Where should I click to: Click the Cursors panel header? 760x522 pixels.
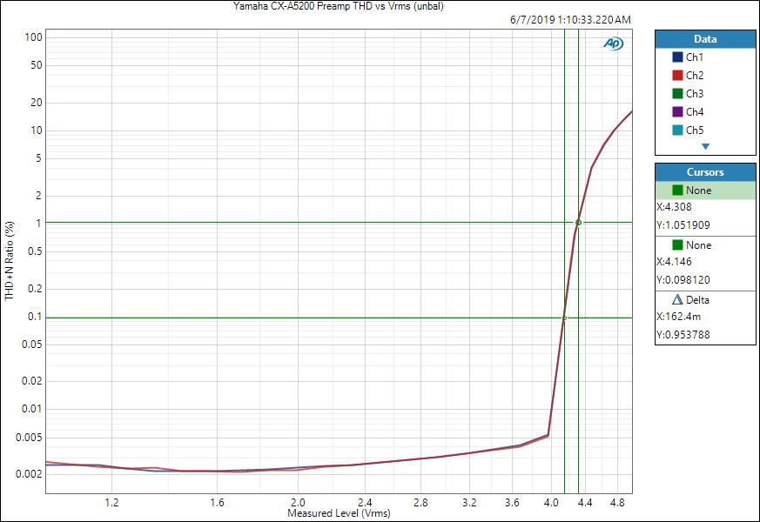pos(705,172)
